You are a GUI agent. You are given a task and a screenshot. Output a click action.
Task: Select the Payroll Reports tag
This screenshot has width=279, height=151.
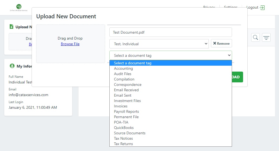[x=171, y=111]
